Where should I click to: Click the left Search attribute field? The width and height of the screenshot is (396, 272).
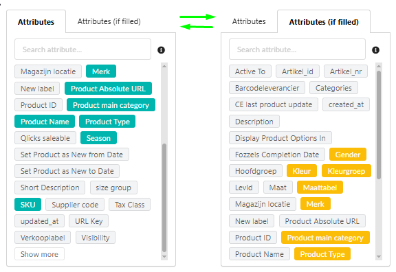pyautogui.click(x=82, y=49)
